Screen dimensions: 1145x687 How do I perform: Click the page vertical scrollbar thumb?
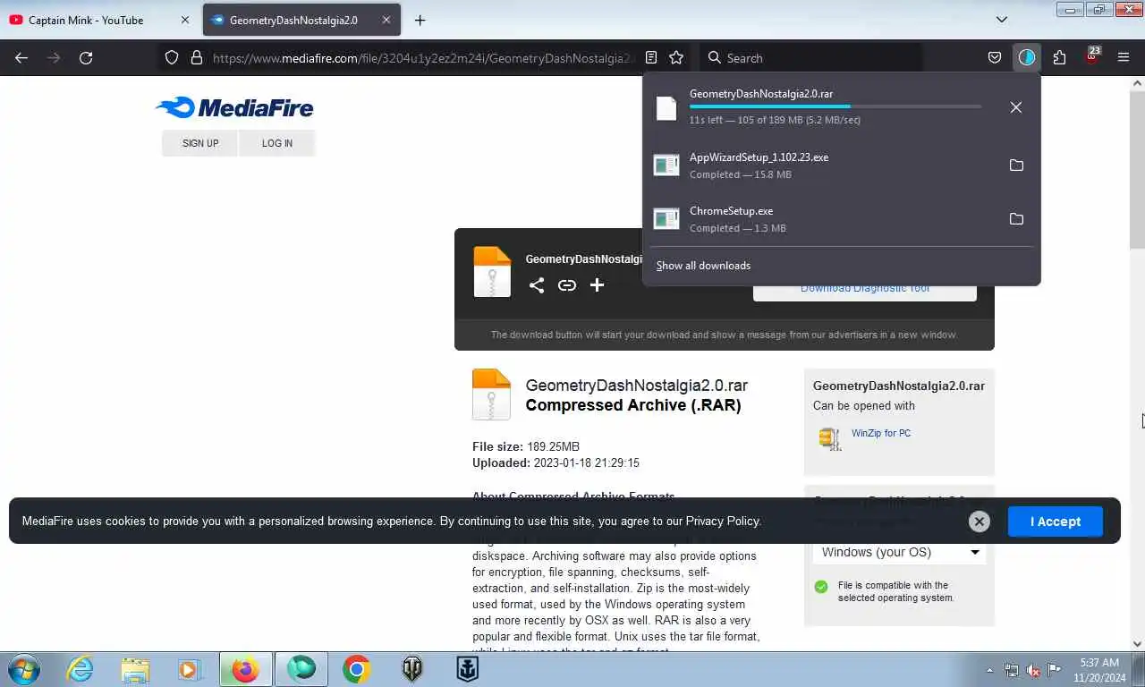click(x=1137, y=168)
